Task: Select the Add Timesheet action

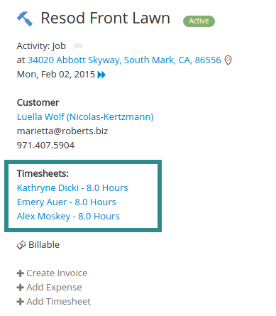Action: click(59, 302)
